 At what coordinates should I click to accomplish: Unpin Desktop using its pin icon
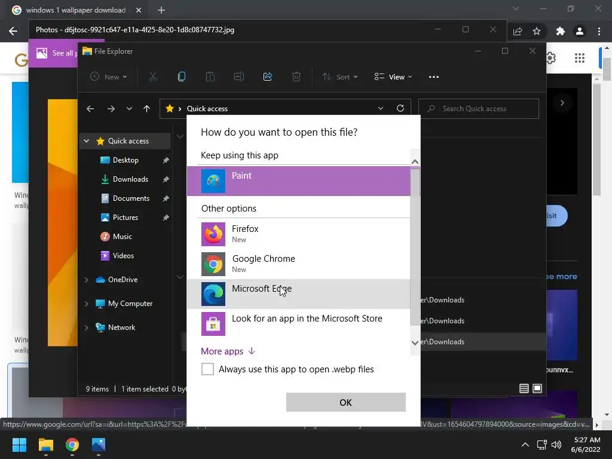point(166,160)
